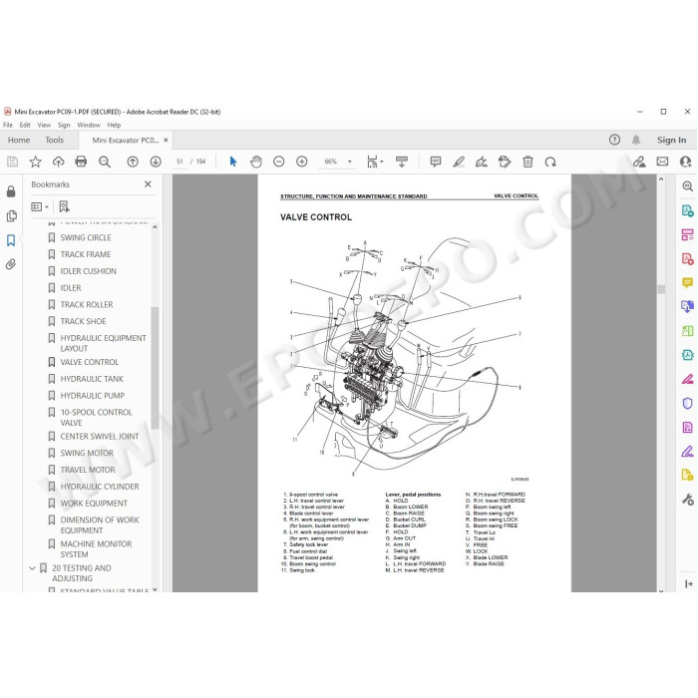Open 10-SPOOL CONTROL VALVE bookmark

(x=96, y=417)
